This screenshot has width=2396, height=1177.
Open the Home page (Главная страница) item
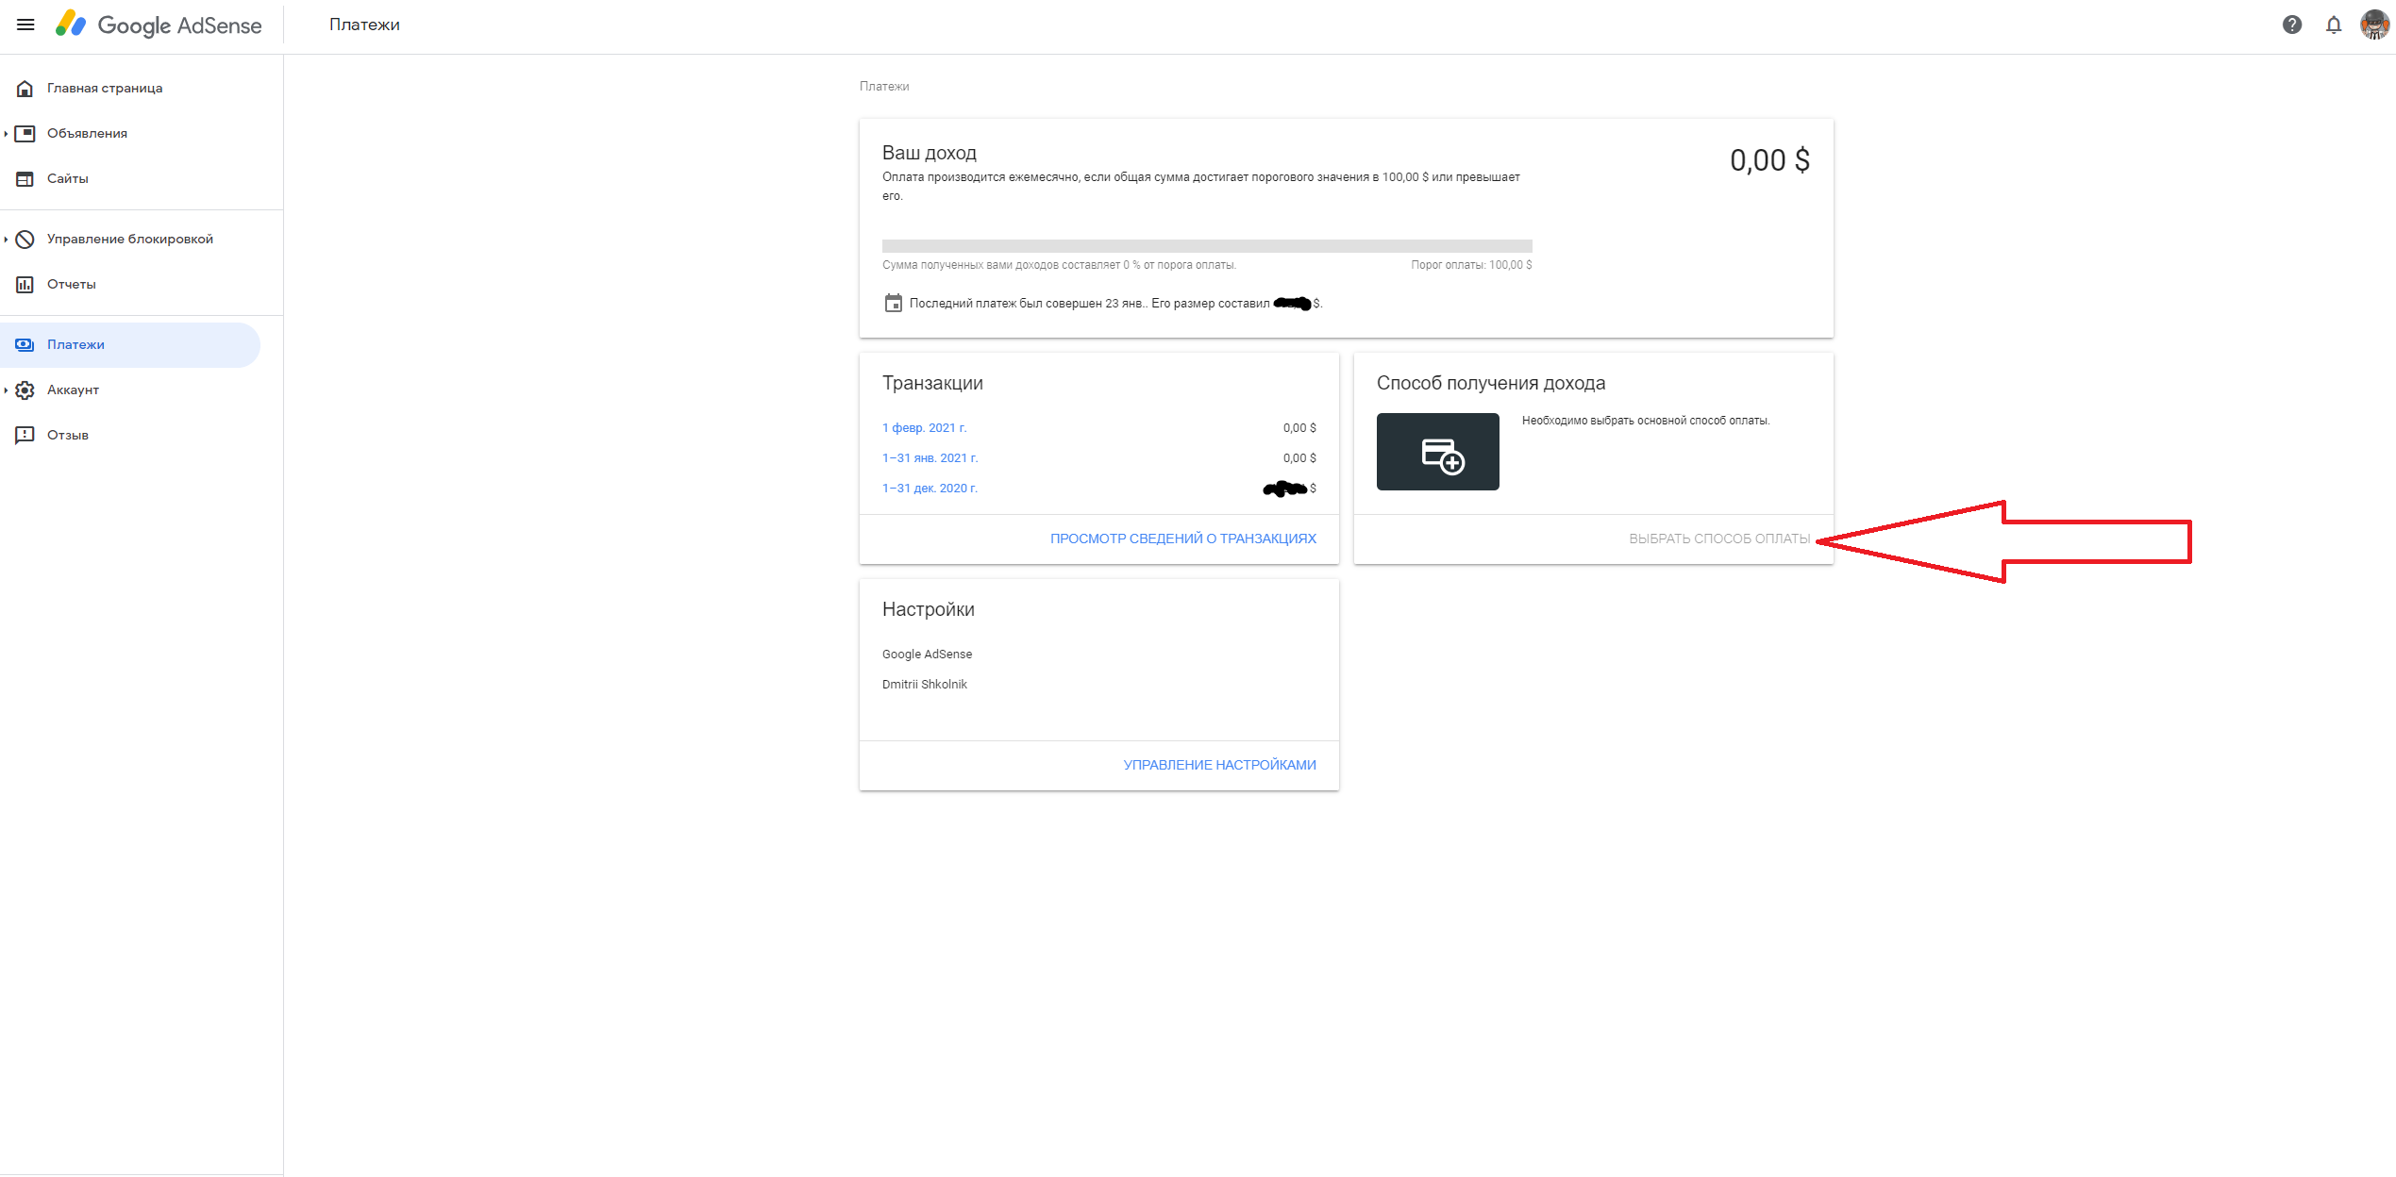pyautogui.click(x=105, y=88)
